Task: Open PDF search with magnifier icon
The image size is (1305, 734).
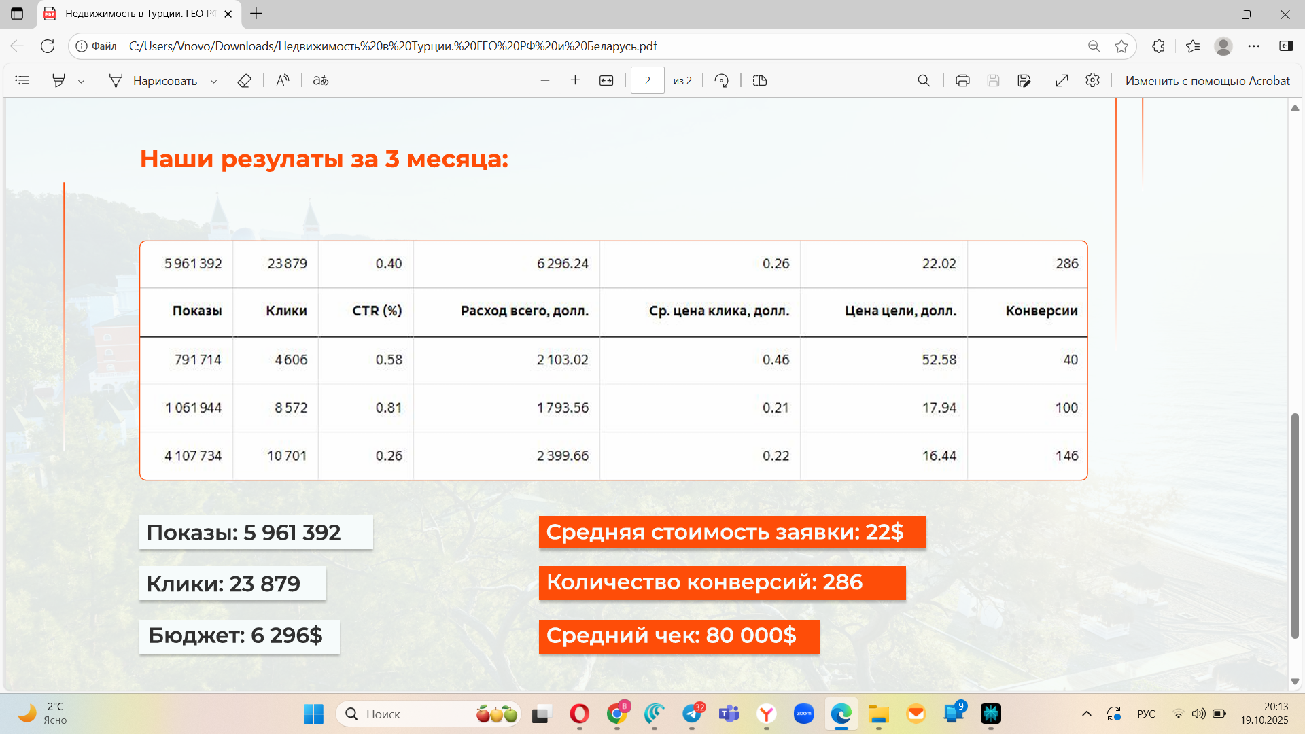Action: click(x=924, y=80)
